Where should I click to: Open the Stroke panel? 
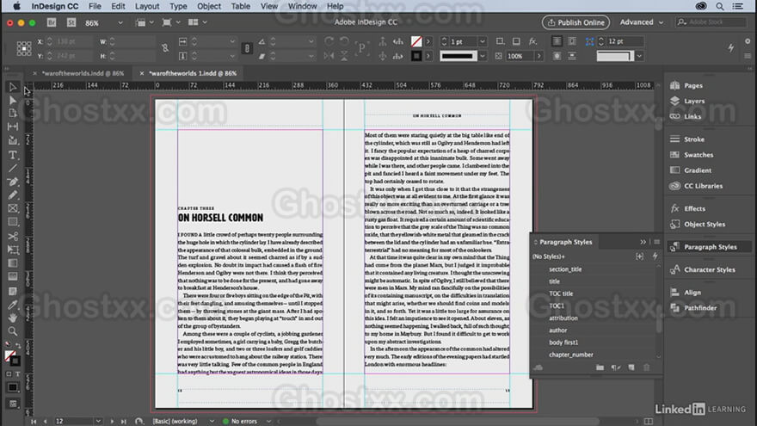click(687, 139)
